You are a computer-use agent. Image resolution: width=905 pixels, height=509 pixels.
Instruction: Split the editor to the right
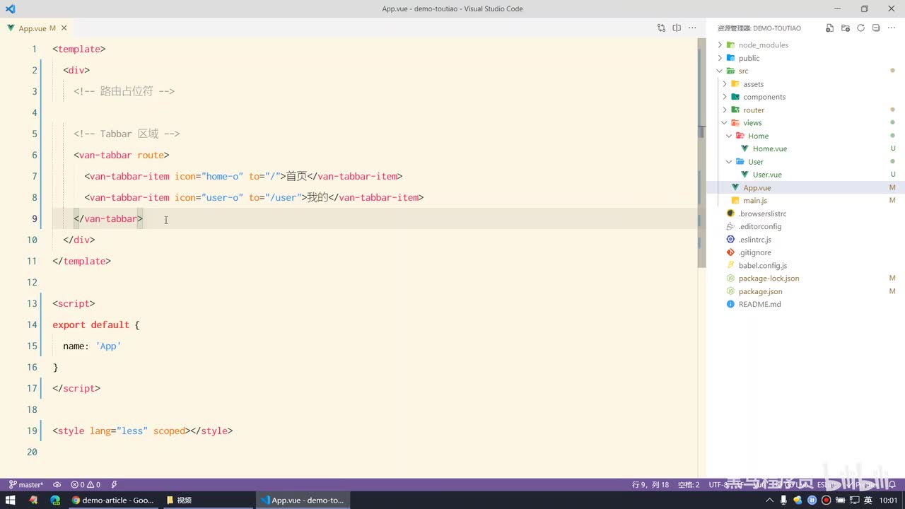677,28
